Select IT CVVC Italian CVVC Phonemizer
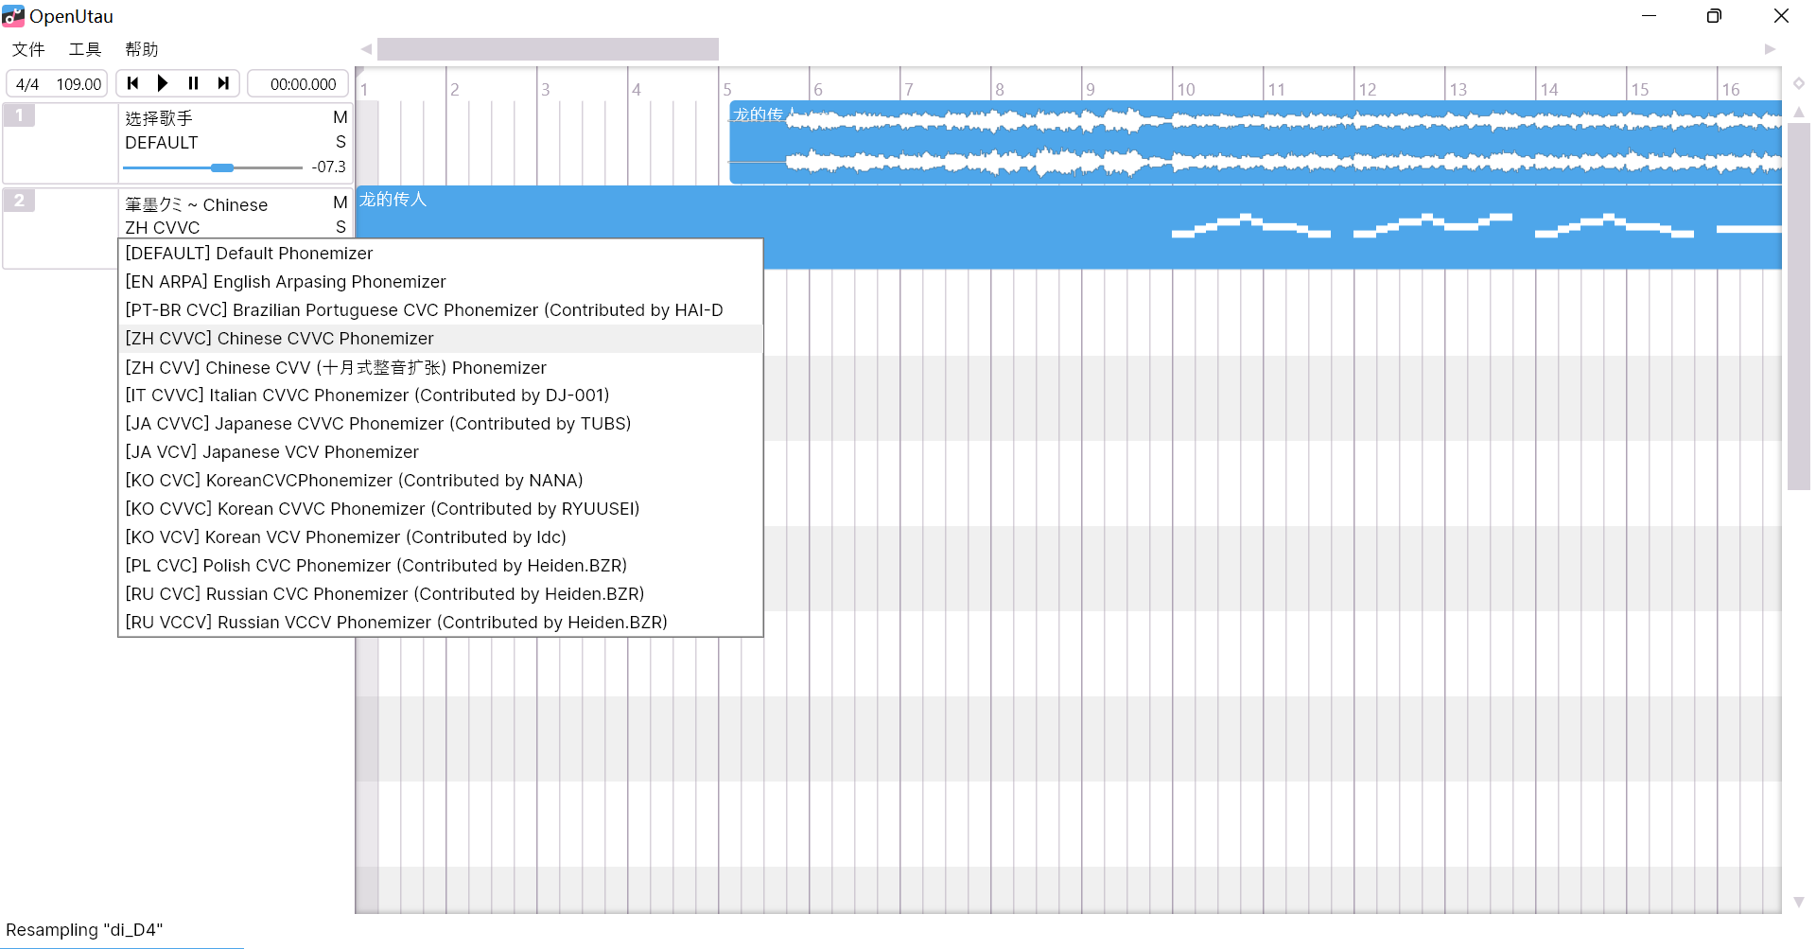 tap(441, 395)
